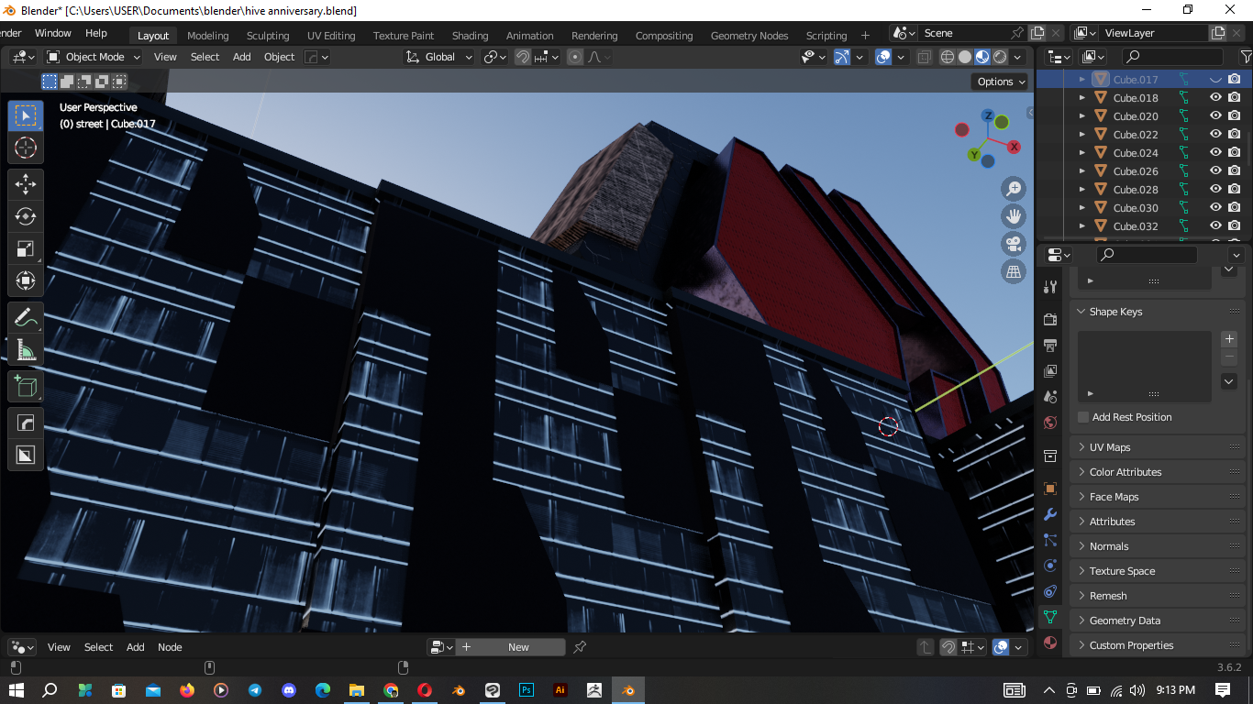Toggle snapping magnet in viewport header
Image resolution: width=1253 pixels, height=704 pixels.
[x=523, y=57]
